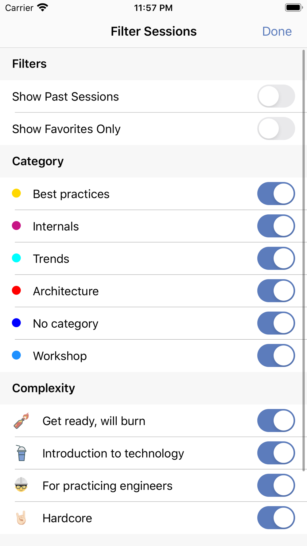Image resolution: width=307 pixels, height=546 pixels.
Task: Disable the Best practices category filter
Action: 276,194
